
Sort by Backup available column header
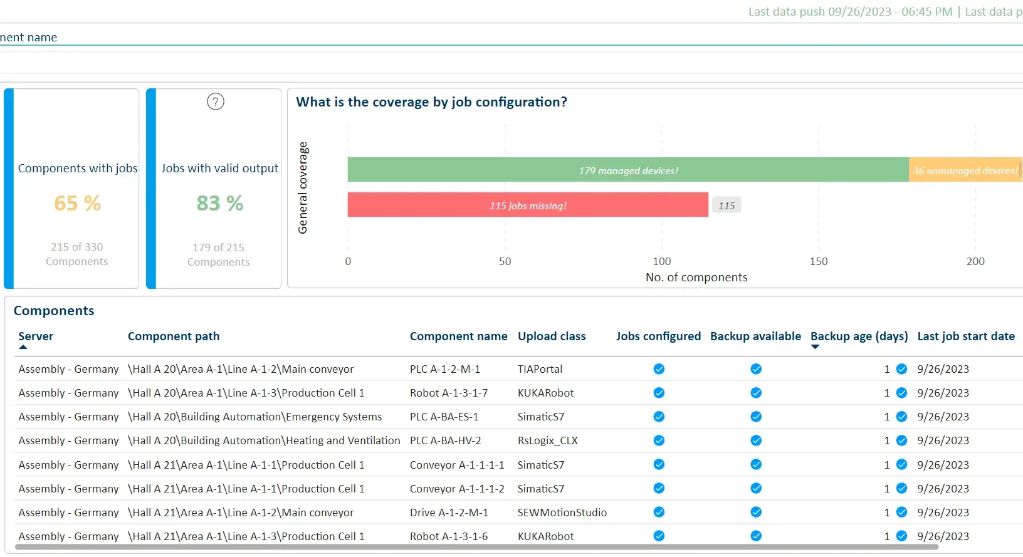[755, 336]
